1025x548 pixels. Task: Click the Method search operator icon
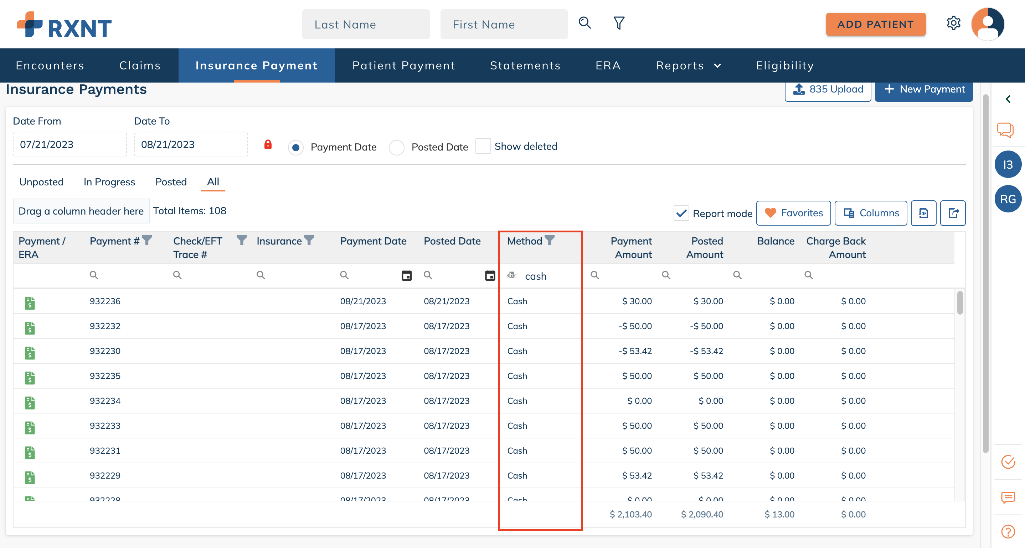click(x=511, y=275)
